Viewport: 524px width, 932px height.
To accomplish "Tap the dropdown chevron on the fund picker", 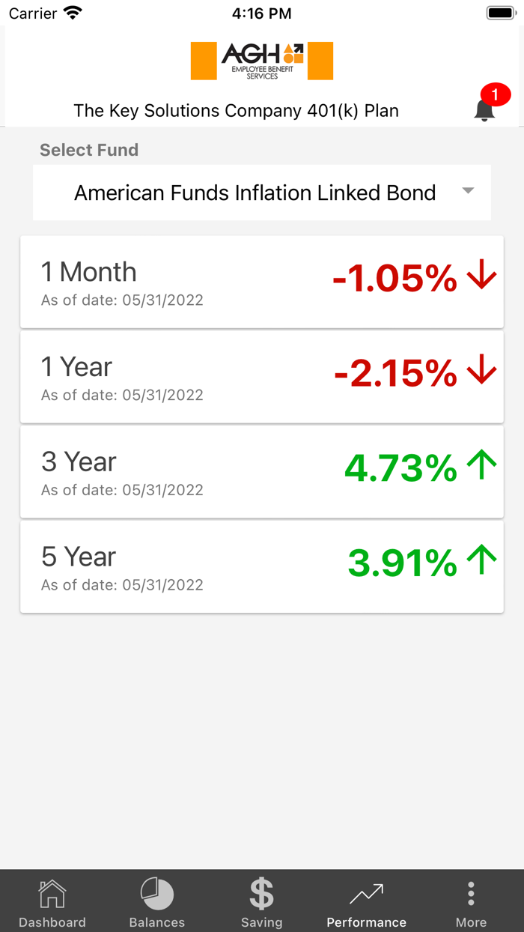I will coord(468,192).
